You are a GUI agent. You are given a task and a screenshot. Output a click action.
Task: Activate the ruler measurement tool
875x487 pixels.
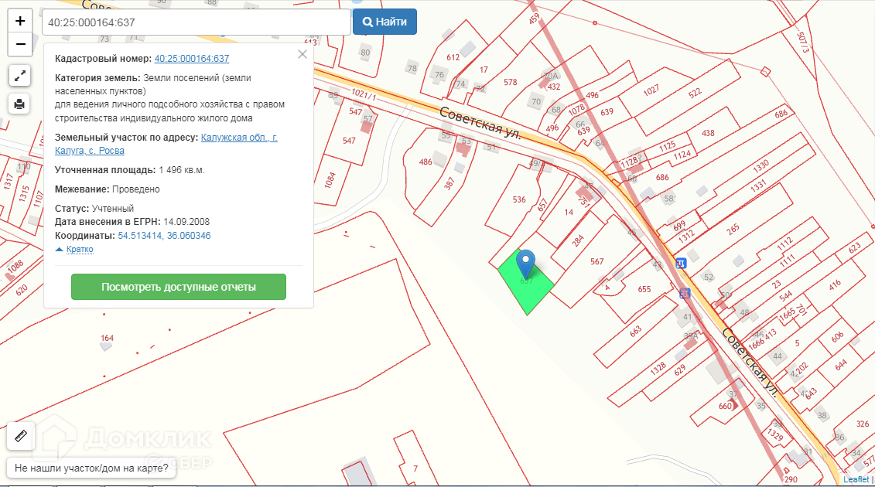[x=21, y=436]
